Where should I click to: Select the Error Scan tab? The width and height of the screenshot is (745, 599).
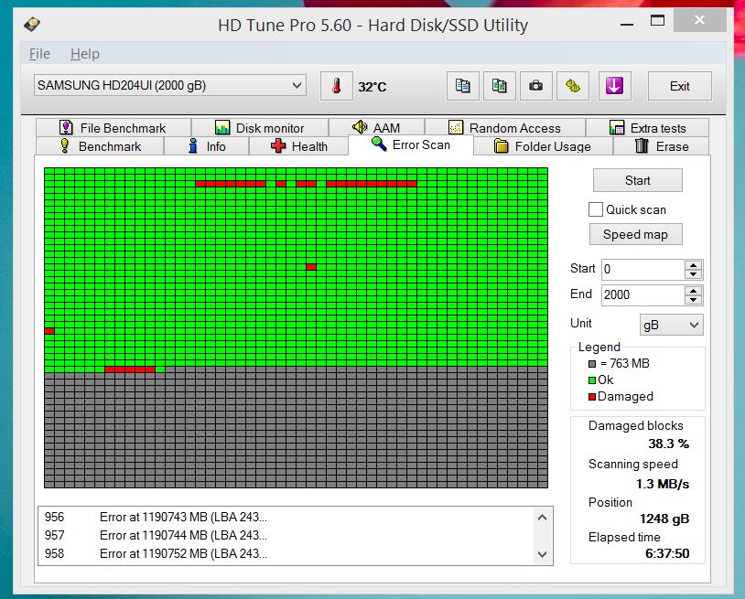tap(411, 144)
